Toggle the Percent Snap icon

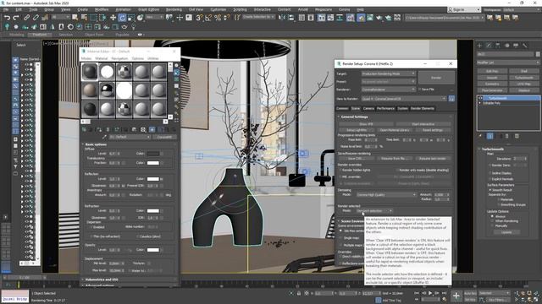[x=218, y=17]
